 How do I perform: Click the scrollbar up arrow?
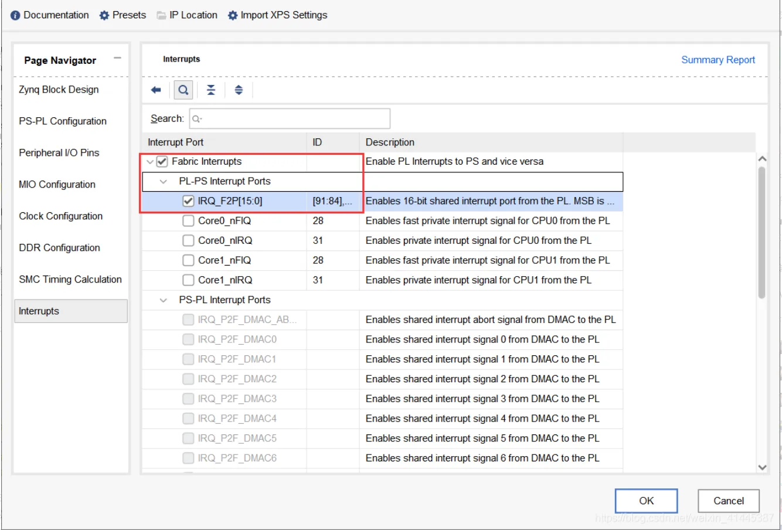click(762, 159)
